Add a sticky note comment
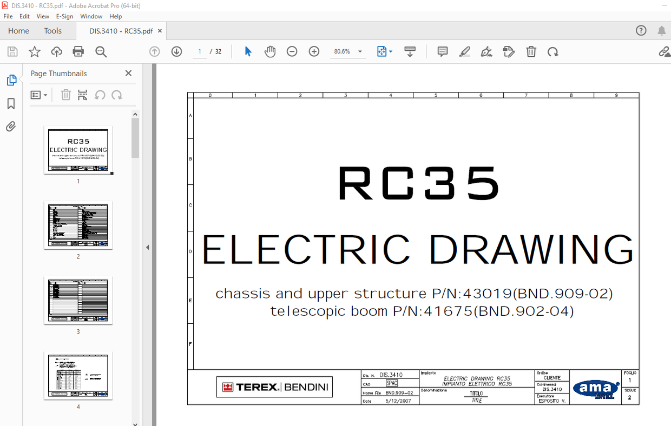671x426 pixels. (442, 51)
